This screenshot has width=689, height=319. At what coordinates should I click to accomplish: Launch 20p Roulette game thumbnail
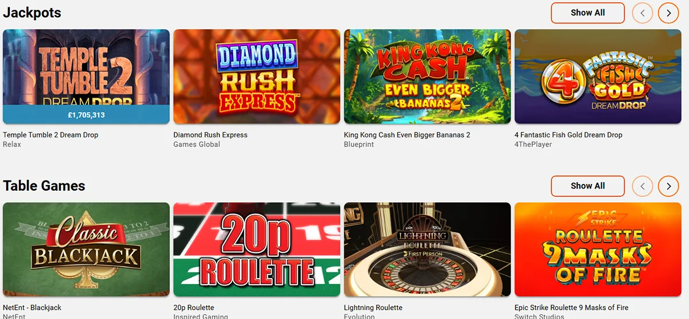click(x=257, y=249)
